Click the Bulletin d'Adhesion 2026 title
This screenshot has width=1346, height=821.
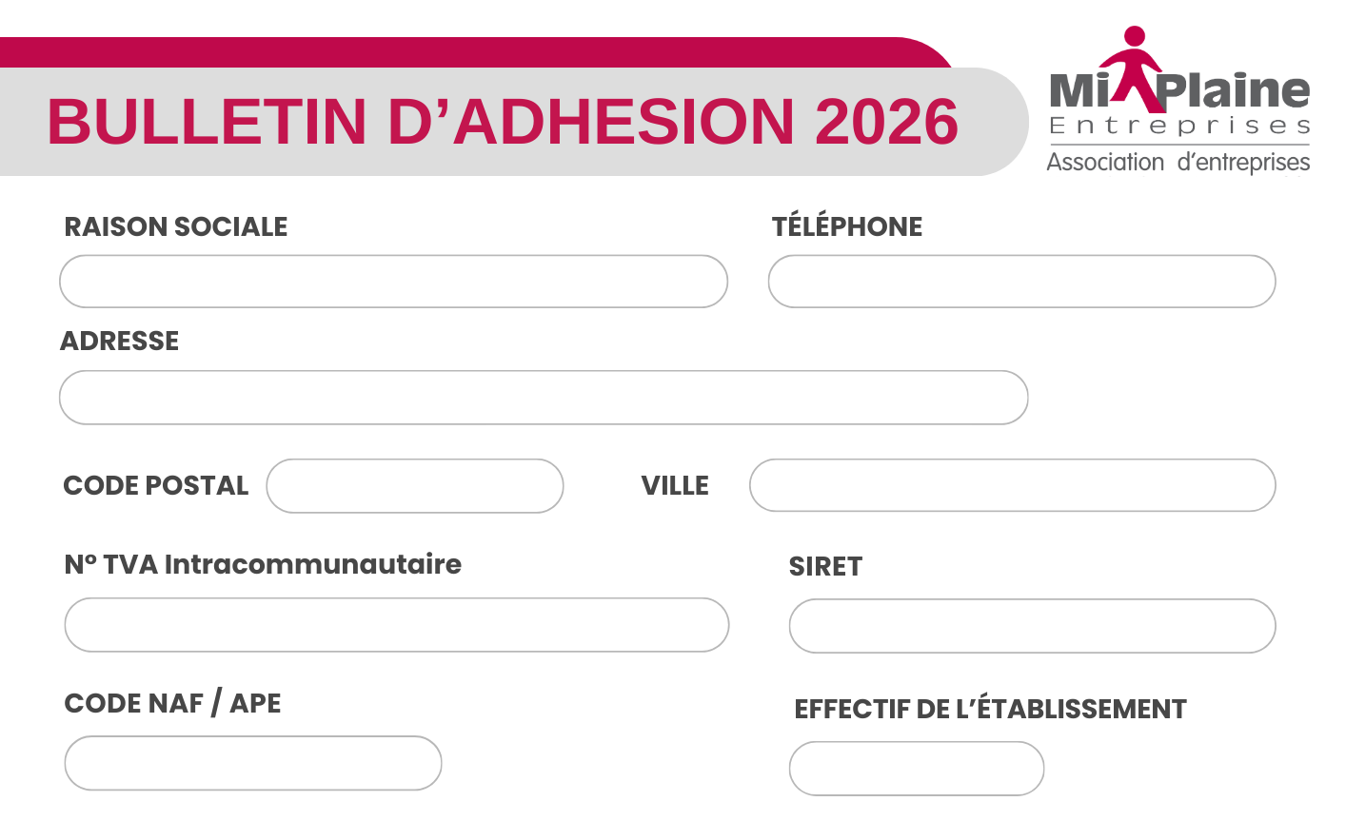point(503,122)
